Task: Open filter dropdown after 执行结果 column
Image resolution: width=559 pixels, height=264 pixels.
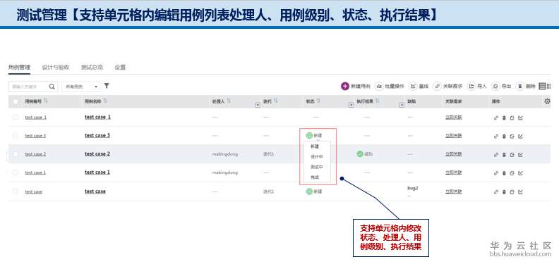Action: 402,105
